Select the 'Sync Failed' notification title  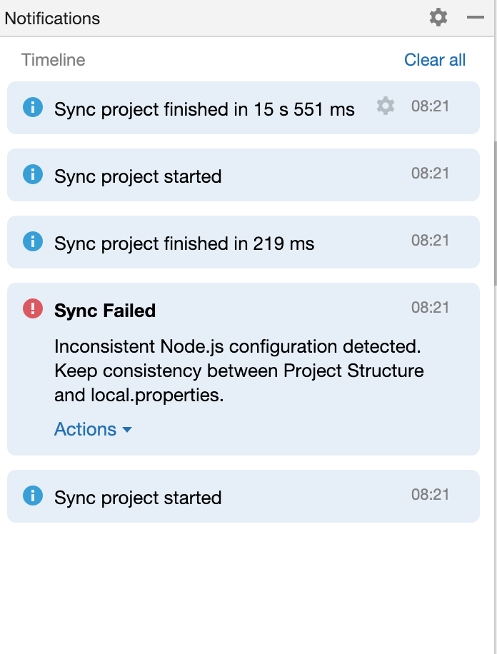tap(105, 311)
